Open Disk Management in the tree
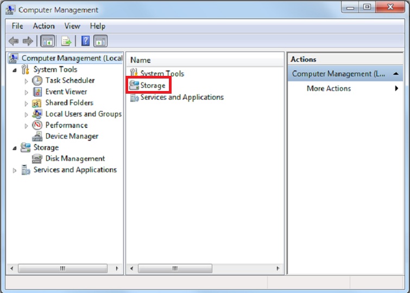410x293 pixels. click(x=75, y=159)
